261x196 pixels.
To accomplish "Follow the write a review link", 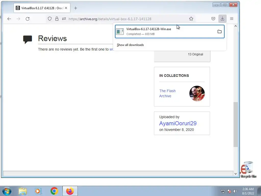I will [x=112, y=49].
